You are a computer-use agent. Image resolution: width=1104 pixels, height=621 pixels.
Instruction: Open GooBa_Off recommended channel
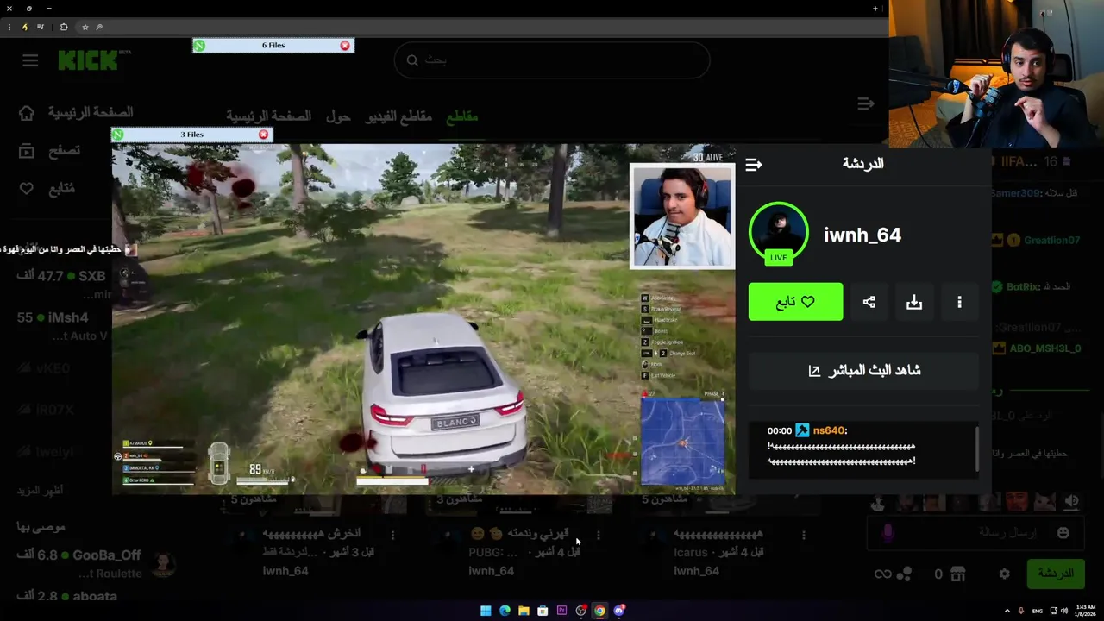tap(107, 555)
